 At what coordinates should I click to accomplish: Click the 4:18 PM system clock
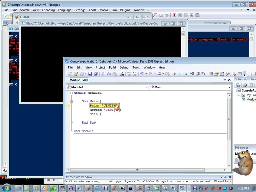tap(243, 188)
